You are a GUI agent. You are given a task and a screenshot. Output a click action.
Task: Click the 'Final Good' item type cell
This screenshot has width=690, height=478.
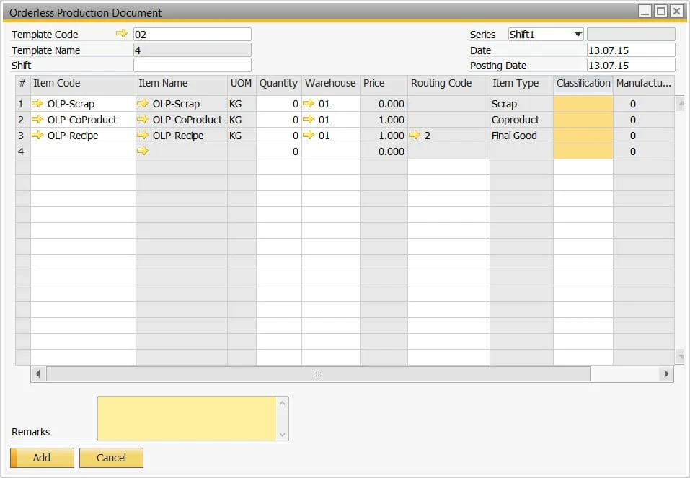(x=521, y=135)
